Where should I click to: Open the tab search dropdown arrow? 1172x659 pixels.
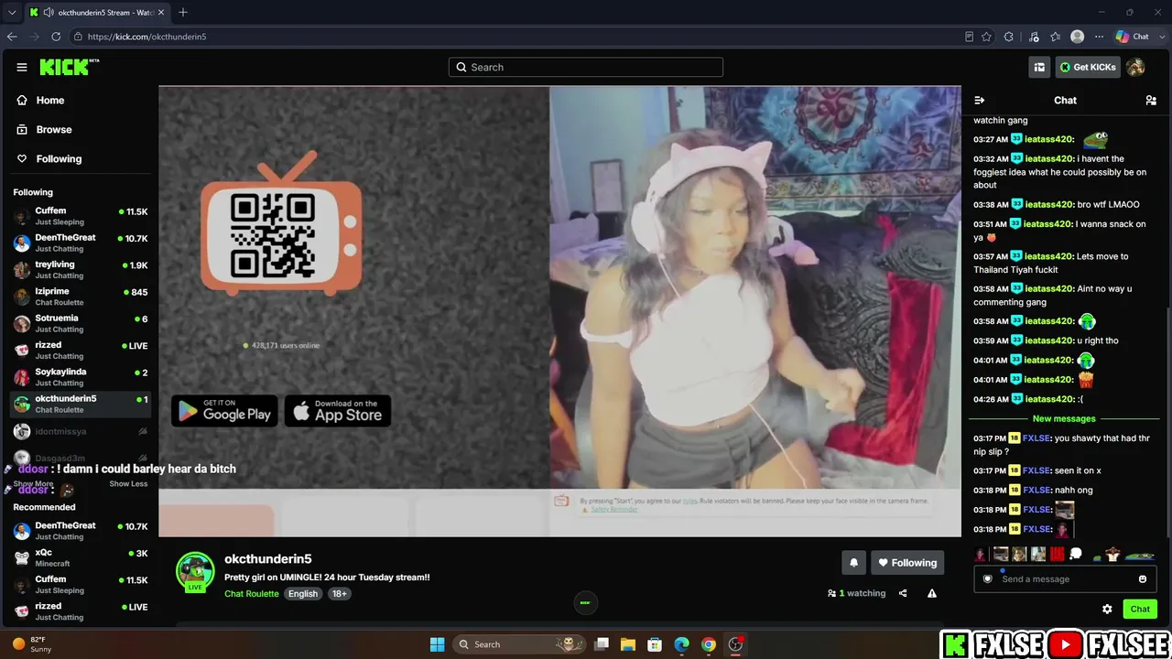[x=11, y=13]
